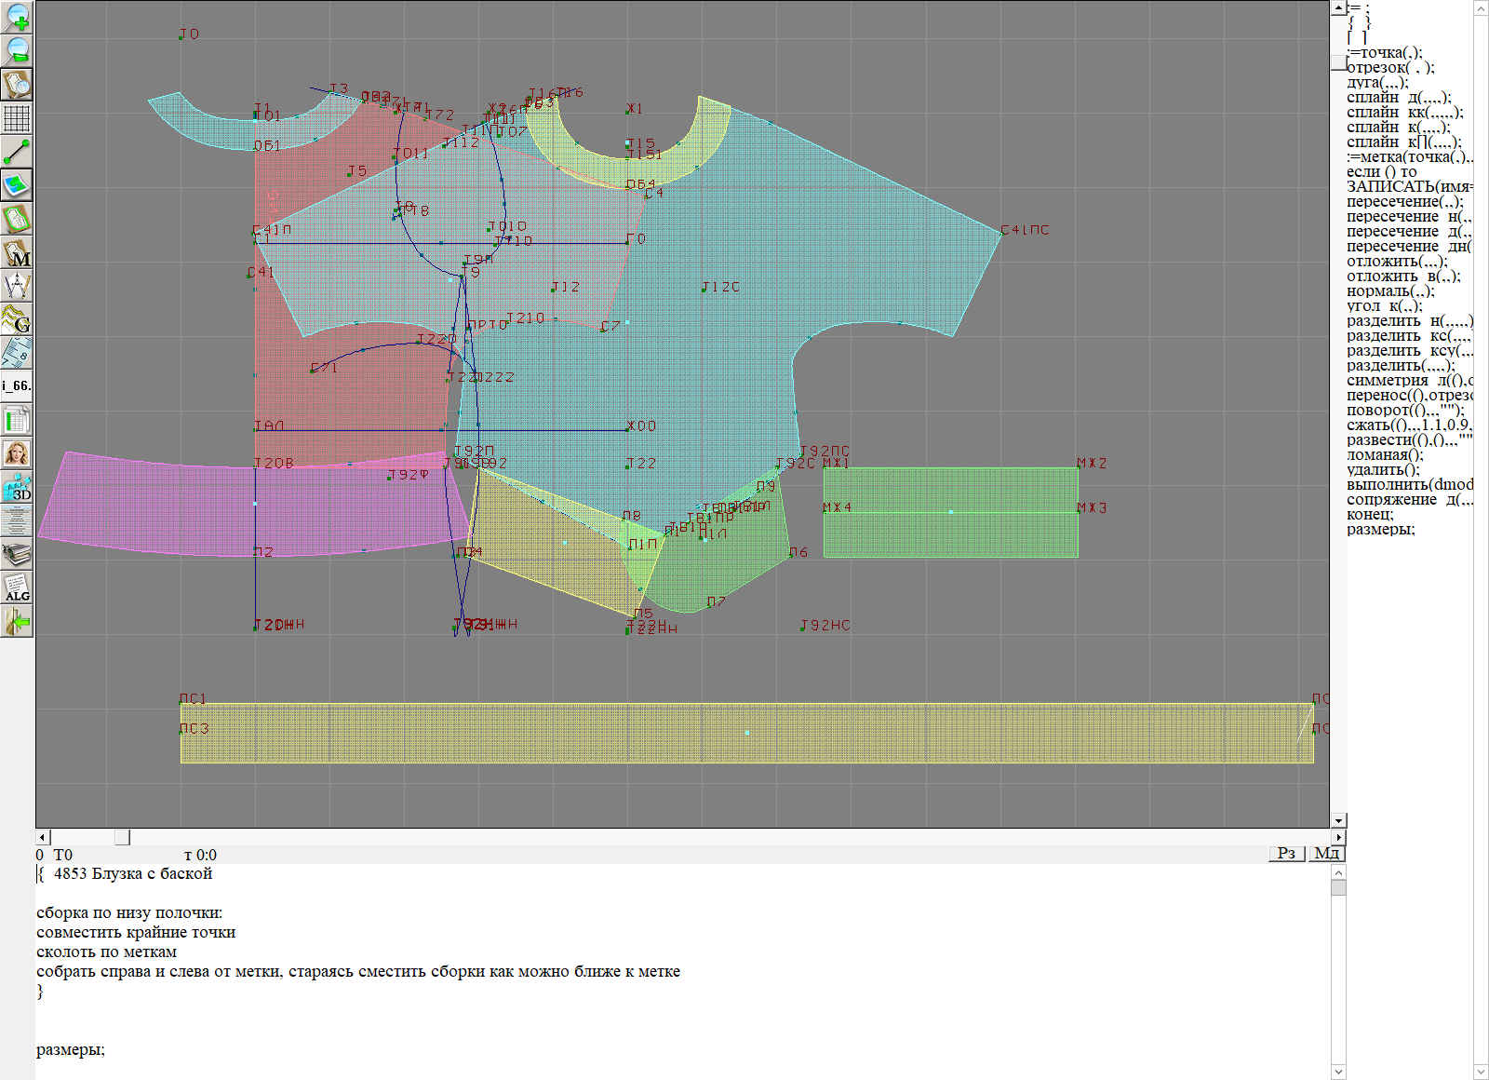Open the mannequin woman portrait icon
Screen dimensions: 1489x1080
(x=17, y=453)
